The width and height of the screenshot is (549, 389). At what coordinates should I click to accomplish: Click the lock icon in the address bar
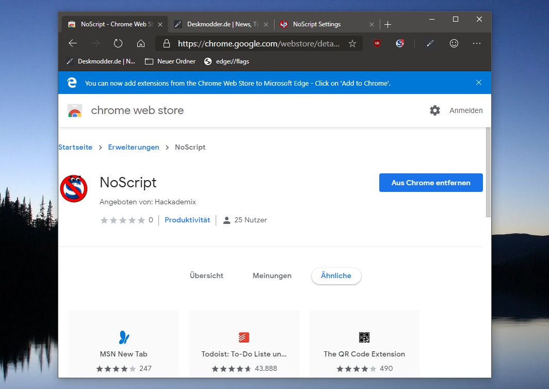tap(167, 43)
